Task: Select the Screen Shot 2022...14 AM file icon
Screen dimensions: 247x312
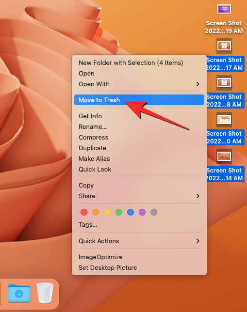Action: pos(224,156)
